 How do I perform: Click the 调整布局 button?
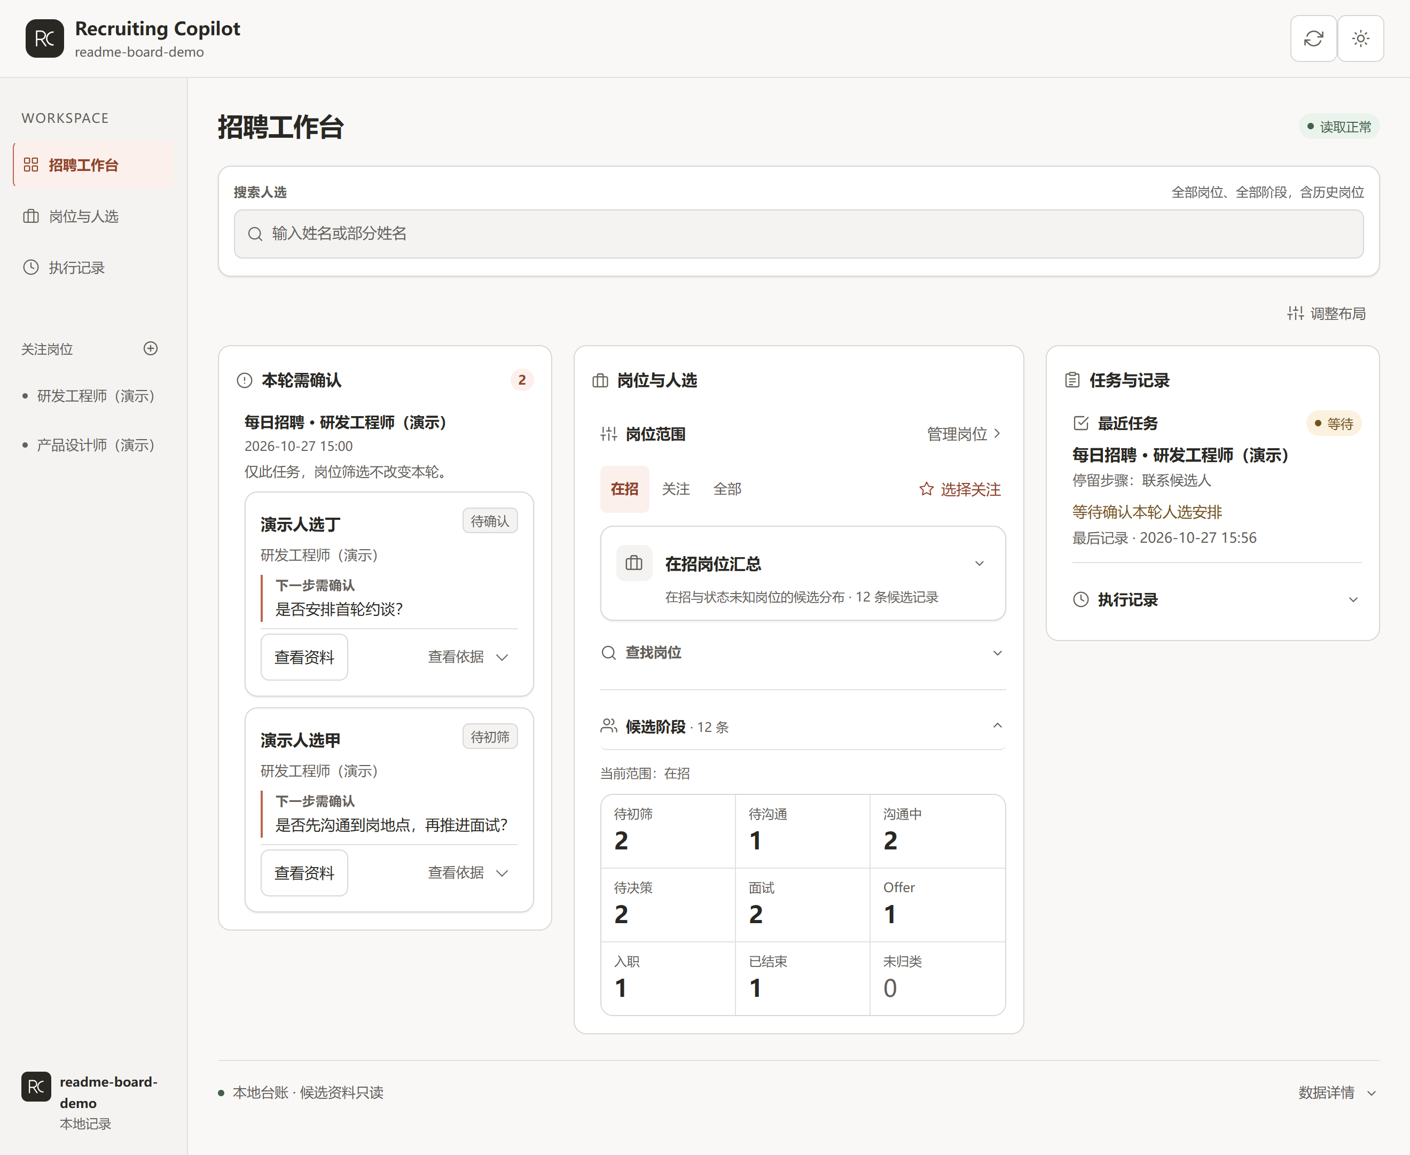[x=1326, y=314]
